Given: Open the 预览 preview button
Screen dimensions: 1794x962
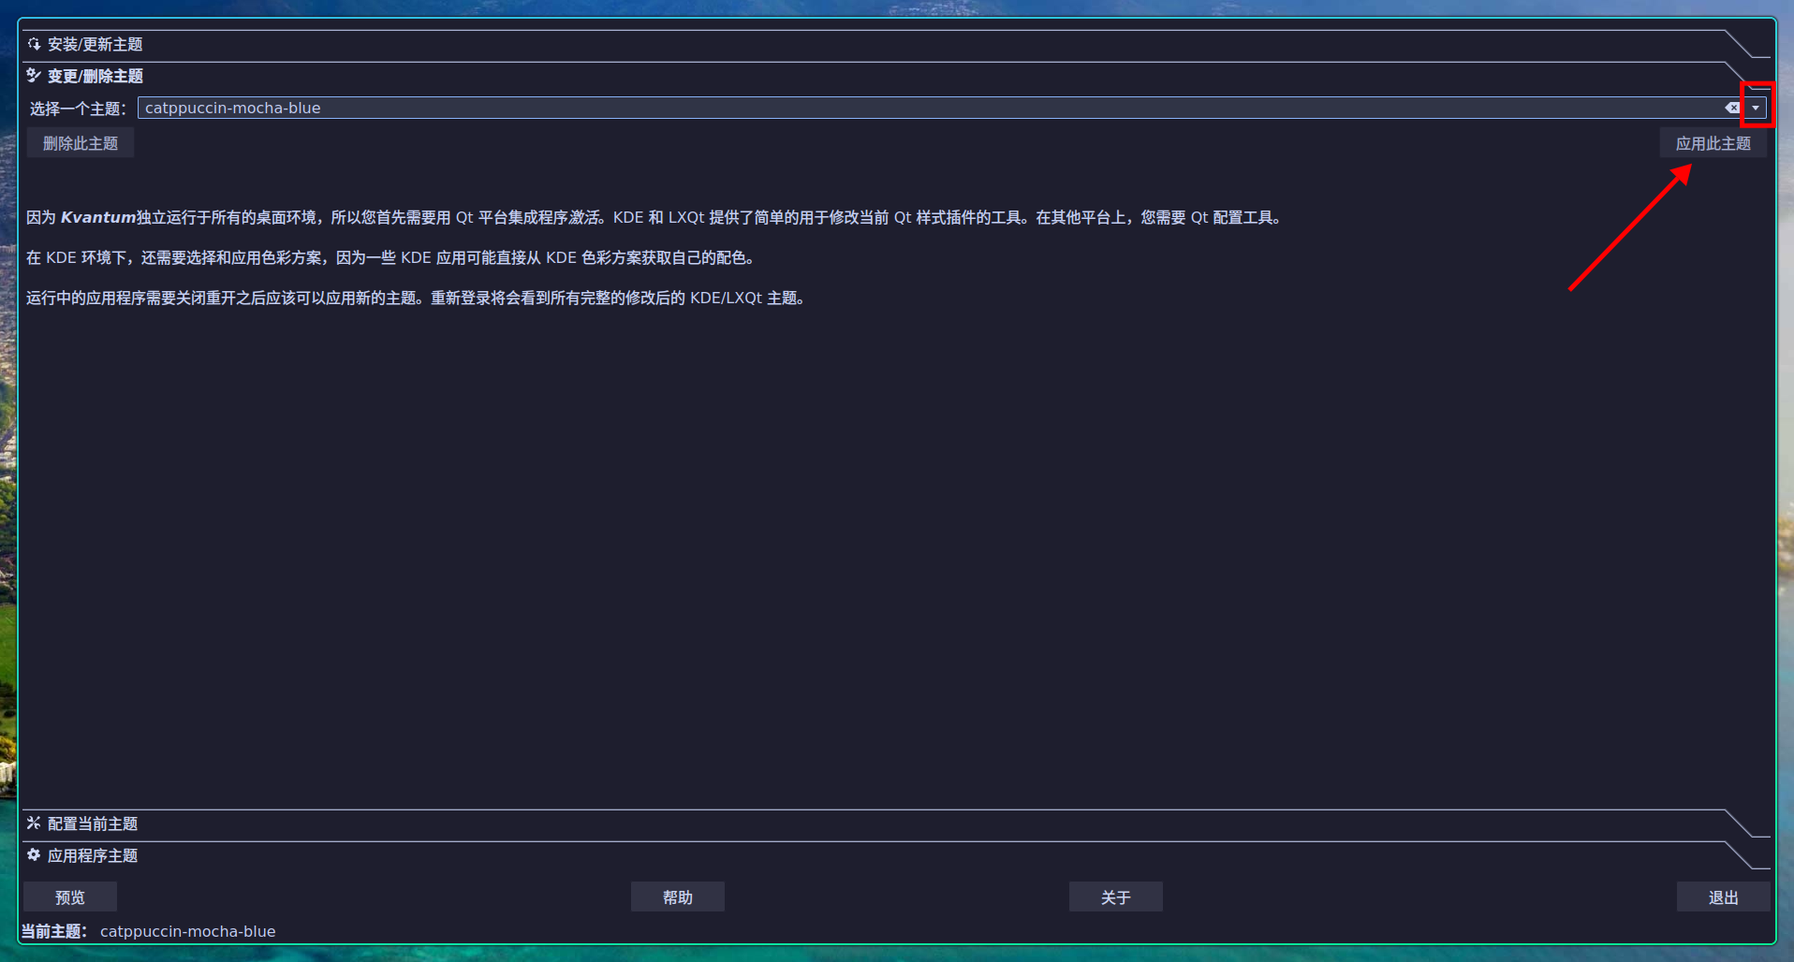Looking at the screenshot, I should pos(70,896).
